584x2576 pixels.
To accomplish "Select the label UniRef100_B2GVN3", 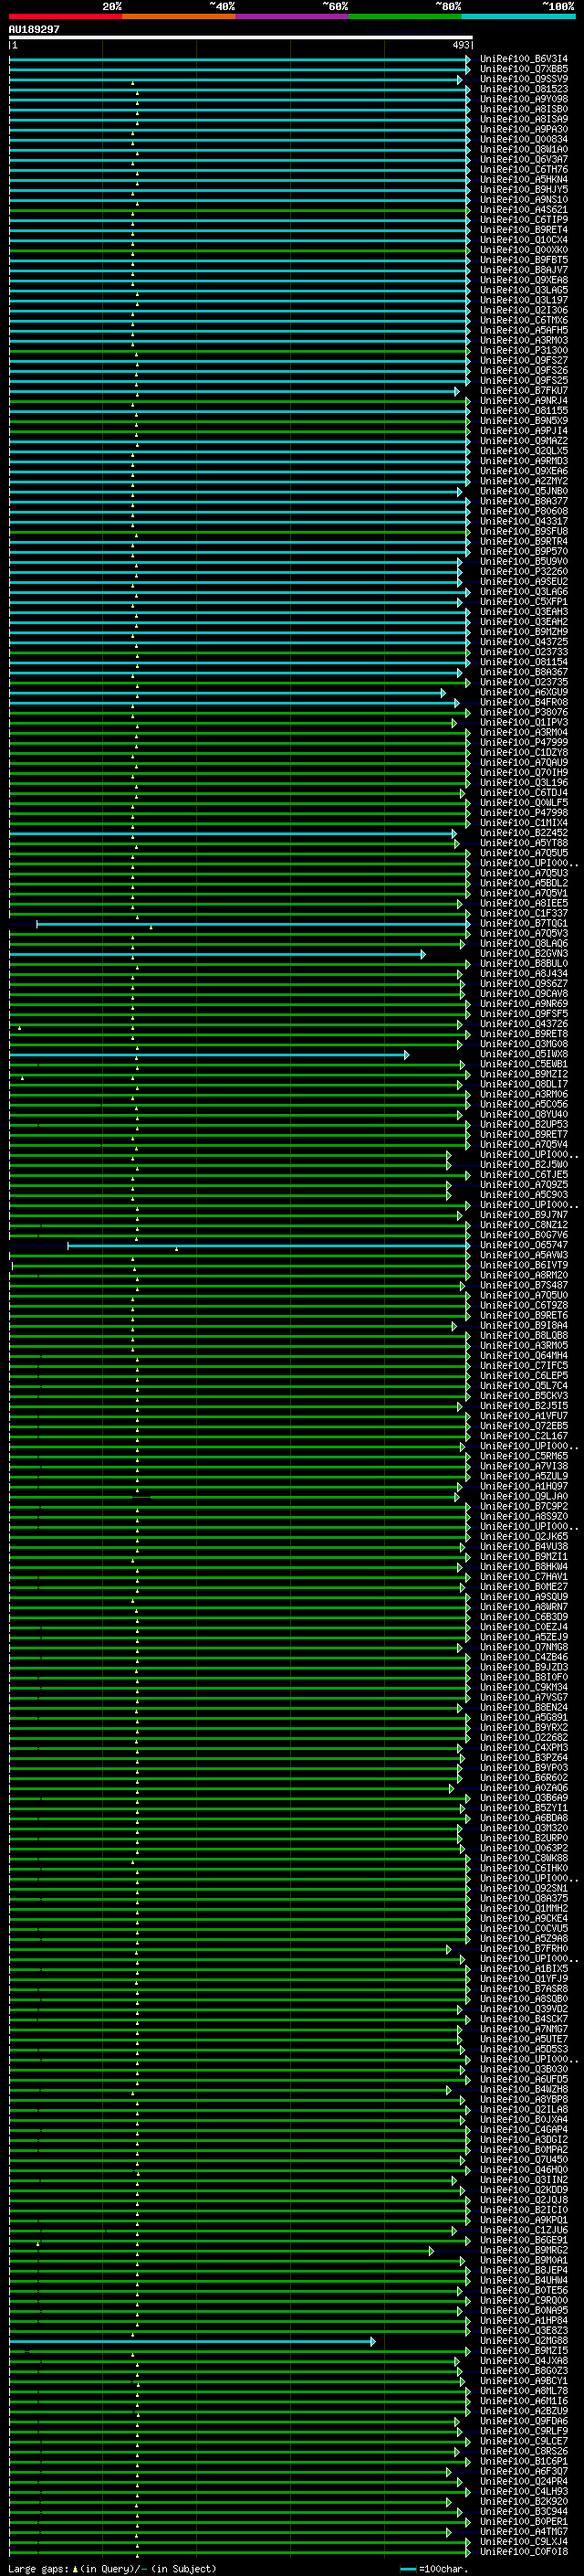I will click(x=524, y=954).
